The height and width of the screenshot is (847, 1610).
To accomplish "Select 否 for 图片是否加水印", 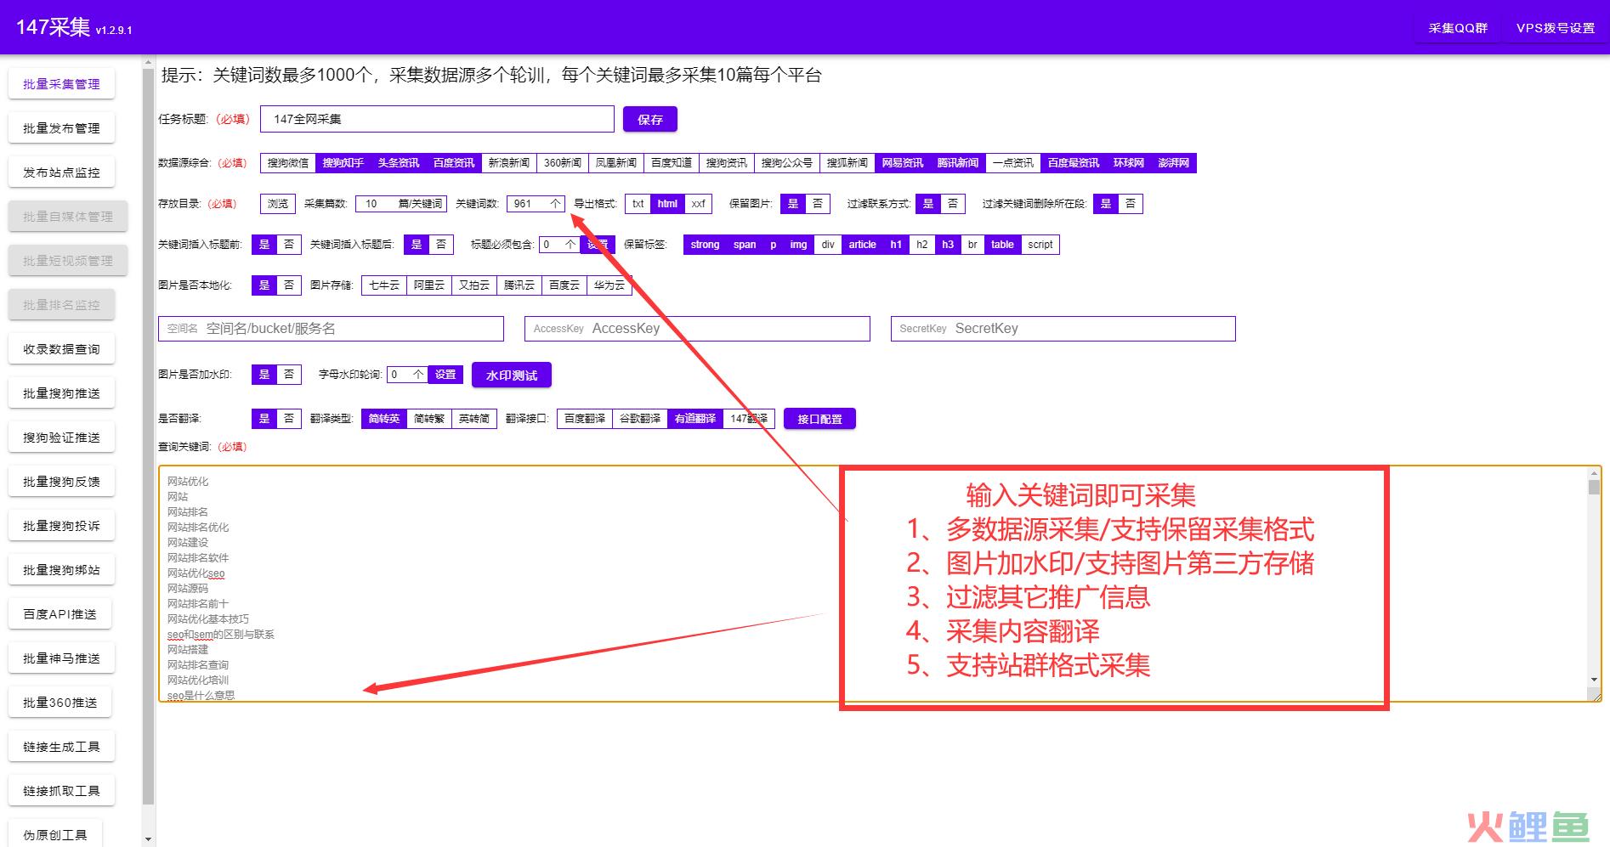I will tap(288, 374).
